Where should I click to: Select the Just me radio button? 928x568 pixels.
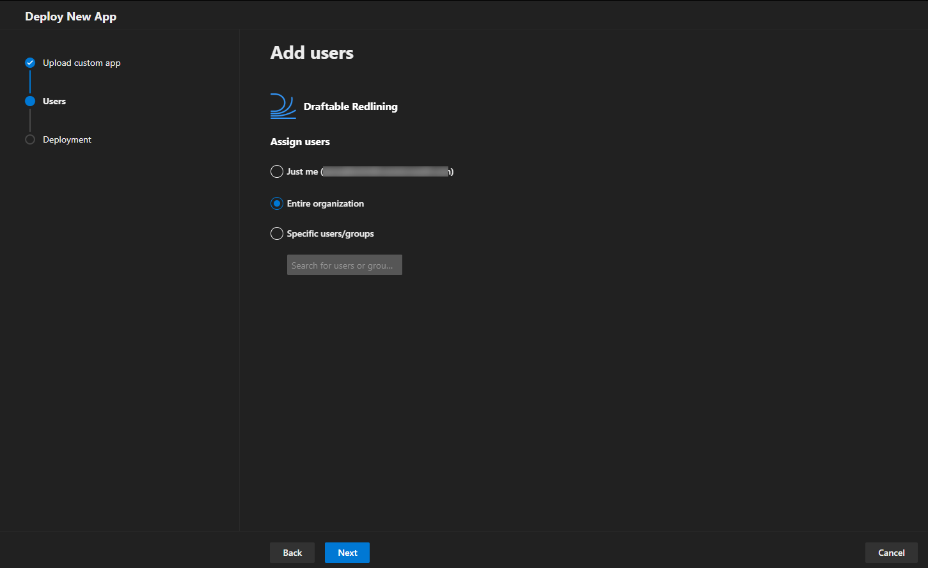pyautogui.click(x=277, y=171)
